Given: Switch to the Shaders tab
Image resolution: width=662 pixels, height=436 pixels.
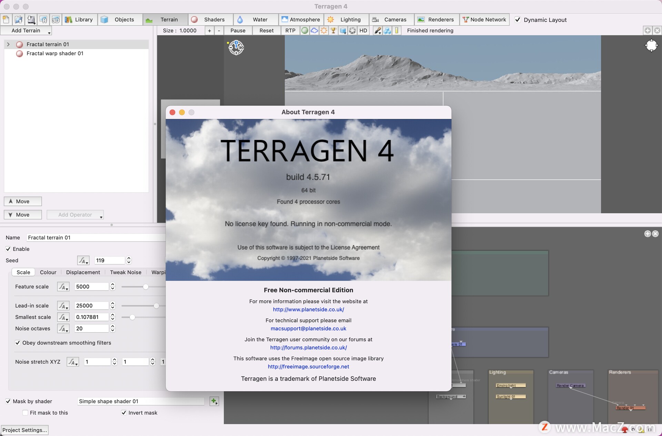Looking at the screenshot, I should coord(211,20).
